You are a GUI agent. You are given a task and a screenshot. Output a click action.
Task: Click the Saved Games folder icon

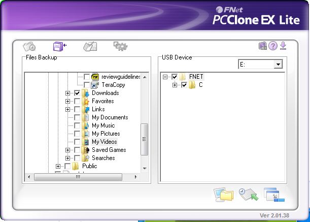[x=85, y=150]
